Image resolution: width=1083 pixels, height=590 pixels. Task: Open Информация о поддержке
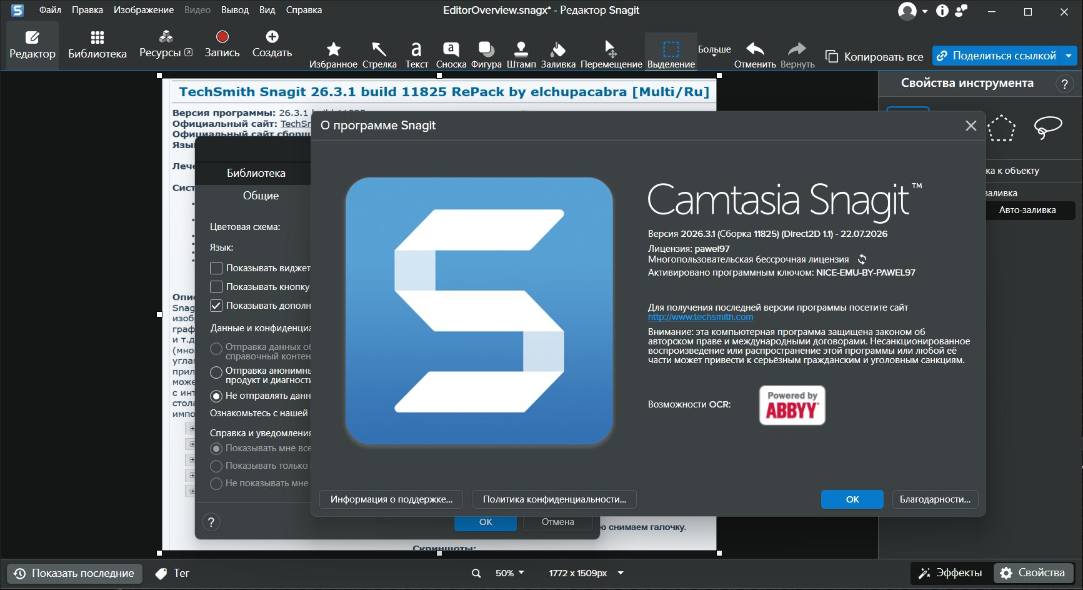(x=391, y=499)
